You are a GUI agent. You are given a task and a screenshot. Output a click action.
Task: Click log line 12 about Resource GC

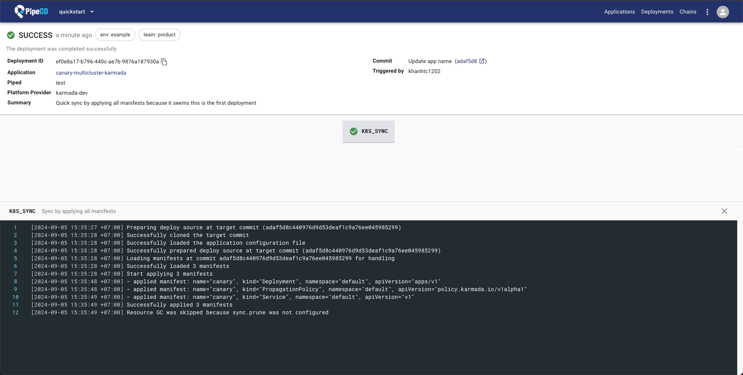227,312
